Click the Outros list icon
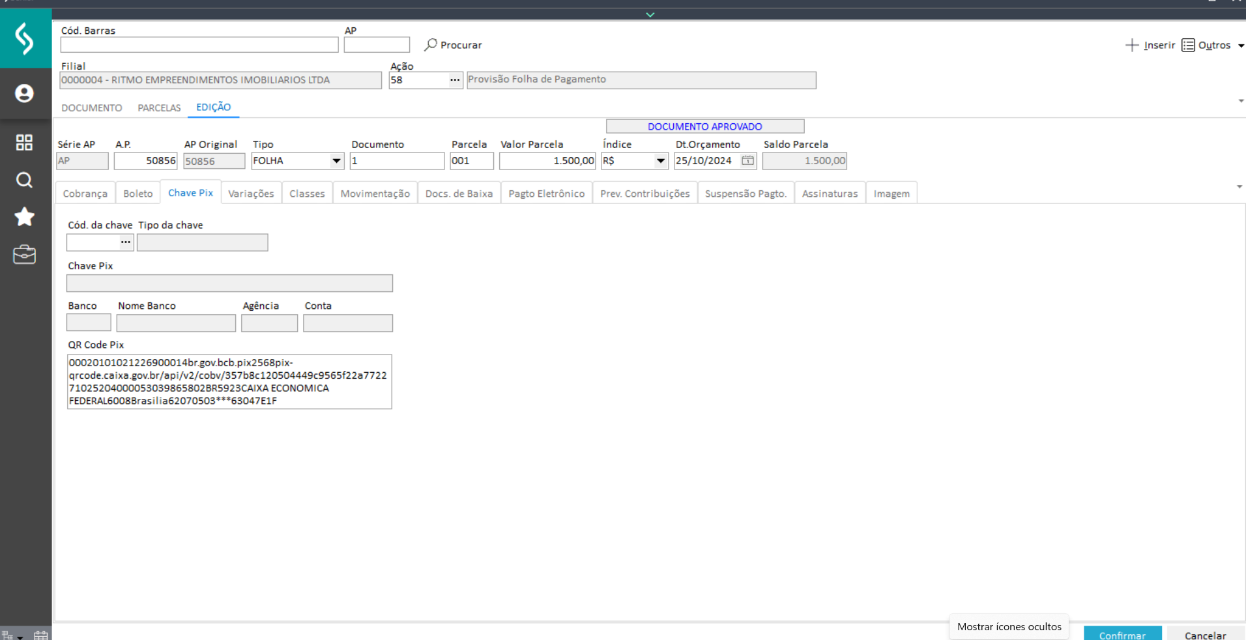 pyautogui.click(x=1188, y=45)
